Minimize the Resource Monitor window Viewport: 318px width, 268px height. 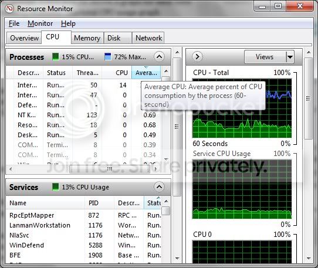pyautogui.click(x=262, y=6)
